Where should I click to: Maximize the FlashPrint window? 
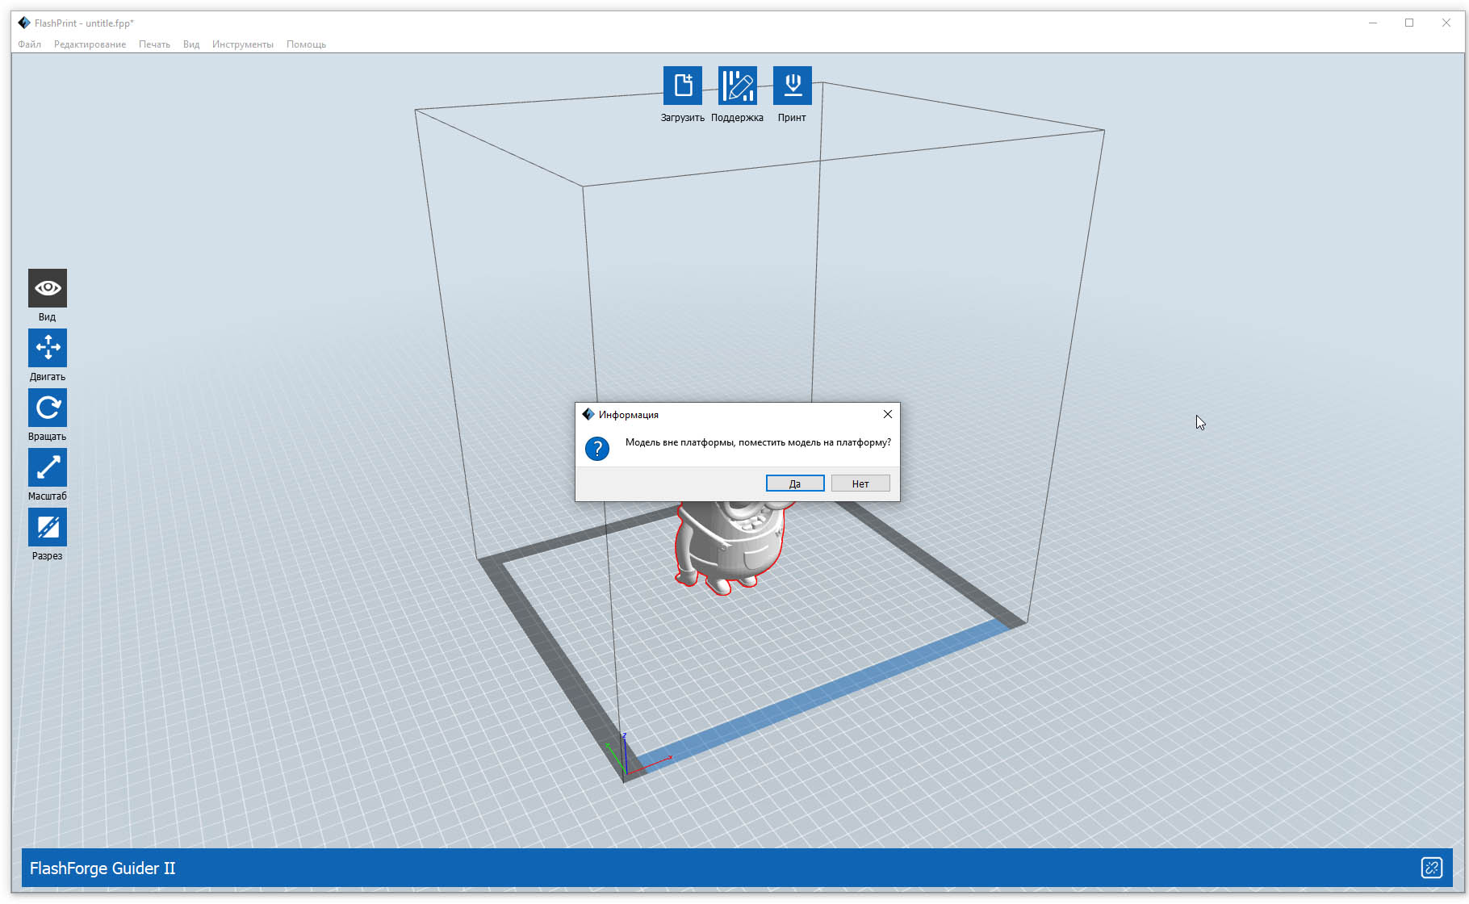1409,23
